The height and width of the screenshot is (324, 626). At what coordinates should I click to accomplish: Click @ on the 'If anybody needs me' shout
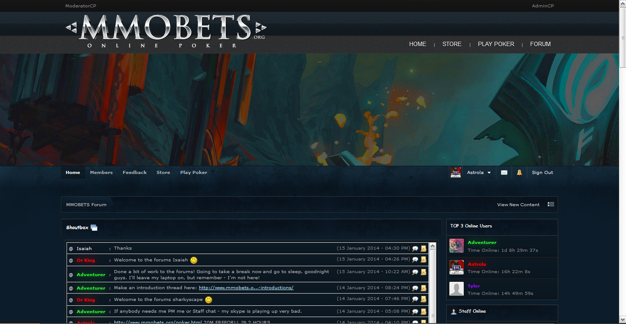tap(71, 312)
